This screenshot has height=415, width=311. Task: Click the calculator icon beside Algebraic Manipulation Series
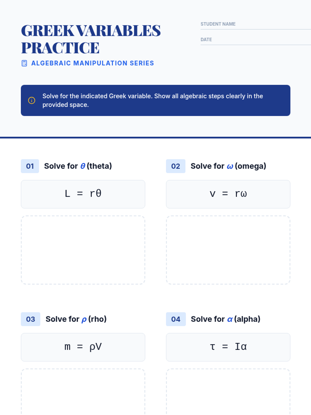tap(24, 63)
